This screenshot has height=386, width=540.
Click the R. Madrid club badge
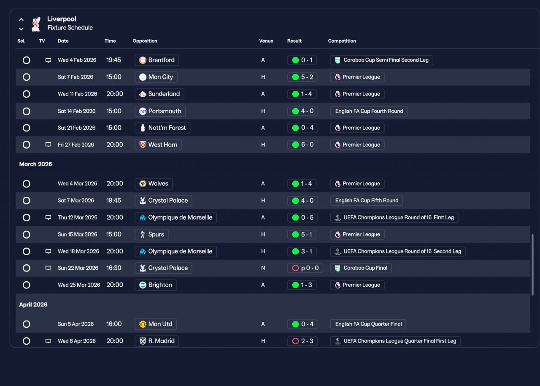point(143,341)
